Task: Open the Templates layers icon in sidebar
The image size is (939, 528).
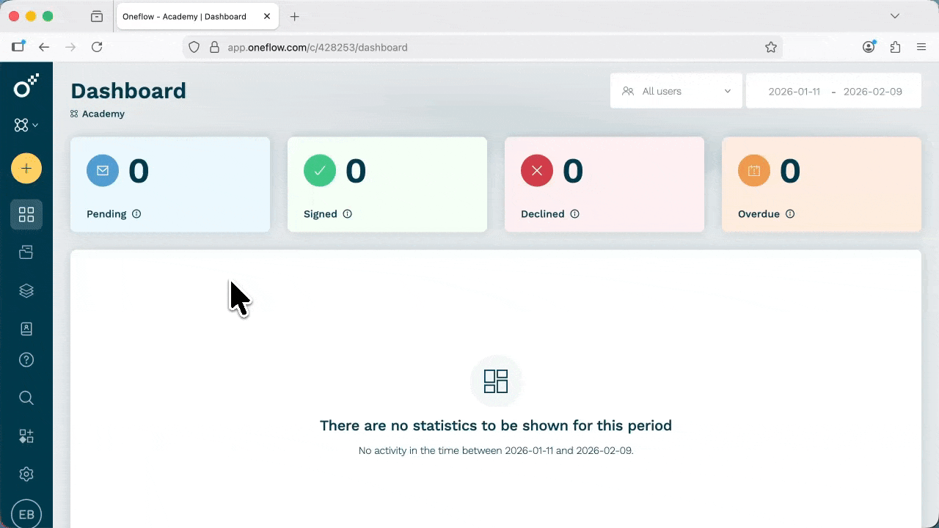Action: [x=26, y=290]
